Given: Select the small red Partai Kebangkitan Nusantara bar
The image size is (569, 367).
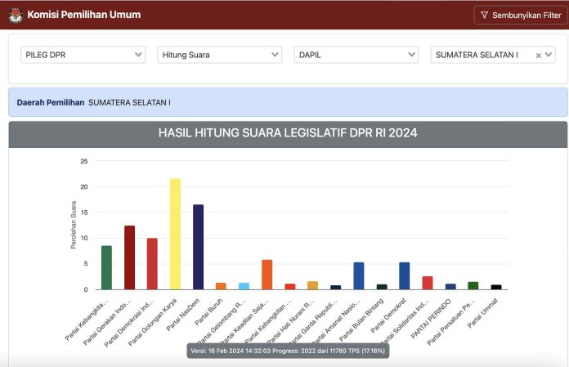Looking at the screenshot, I should (x=290, y=287).
